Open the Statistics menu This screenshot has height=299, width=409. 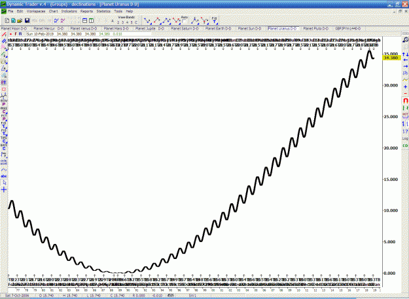103,11
